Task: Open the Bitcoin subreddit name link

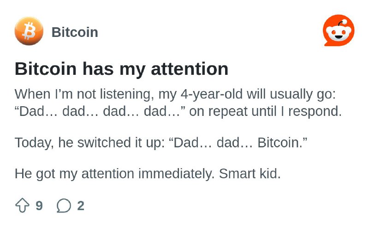Action: (x=75, y=32)
